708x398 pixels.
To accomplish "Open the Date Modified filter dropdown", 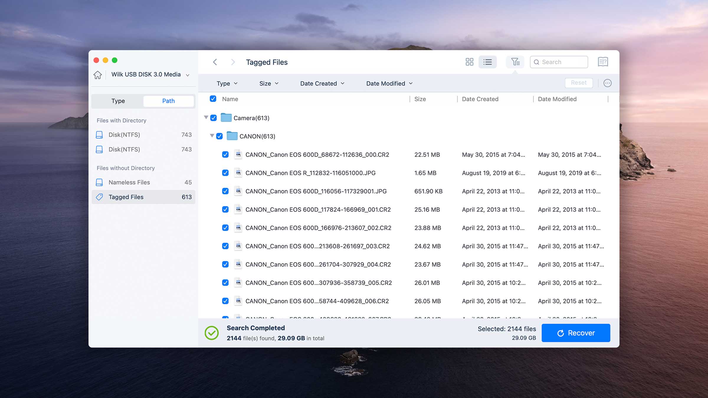I will [389, 83].
